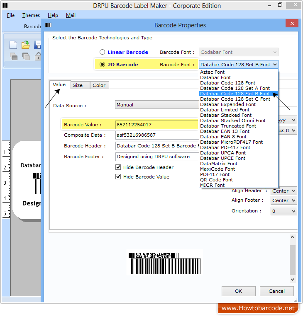Open the Align Footer dropdown
Screen dimensions: 303x316
click(x=283, y=200)
